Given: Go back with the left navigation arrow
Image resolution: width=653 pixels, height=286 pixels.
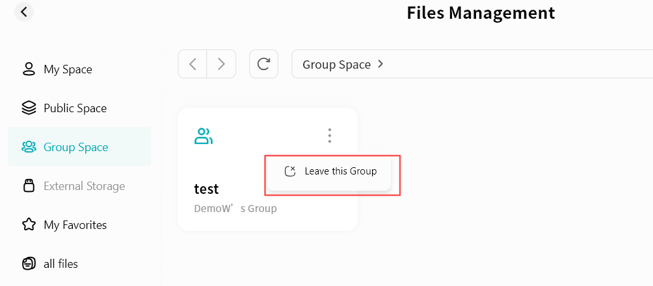Looking at the screenshot, I should (x=193, y=64).
